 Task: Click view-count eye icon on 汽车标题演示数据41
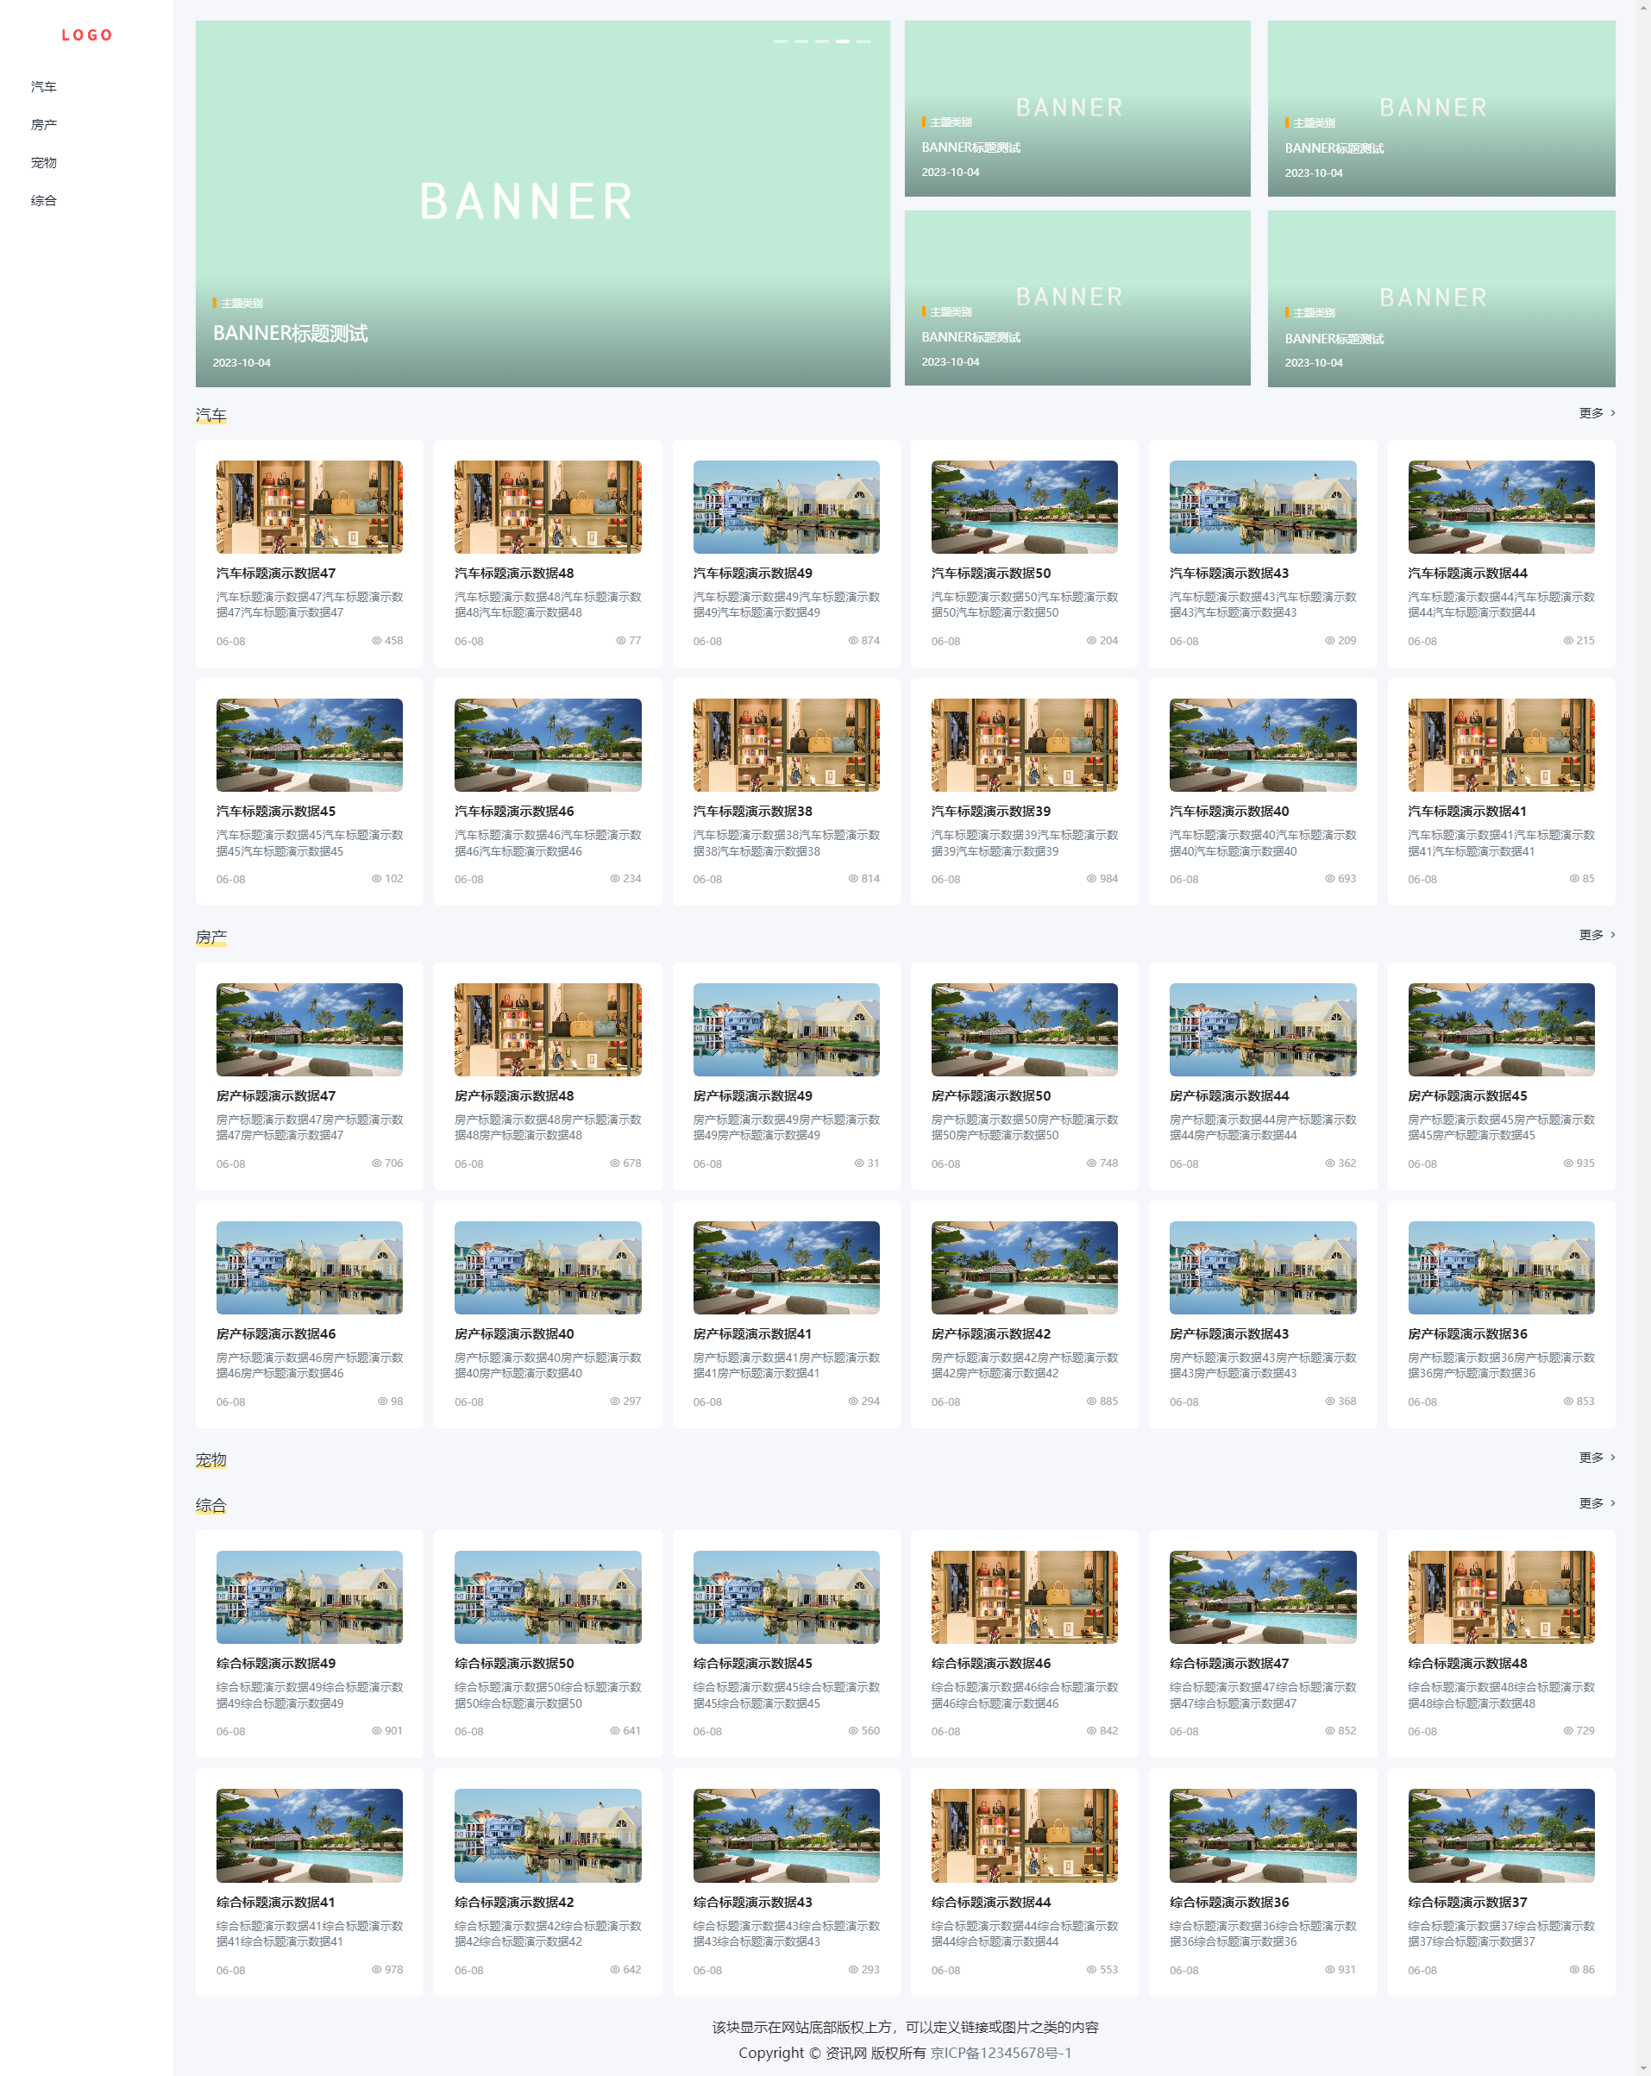tap(1574, 878)
